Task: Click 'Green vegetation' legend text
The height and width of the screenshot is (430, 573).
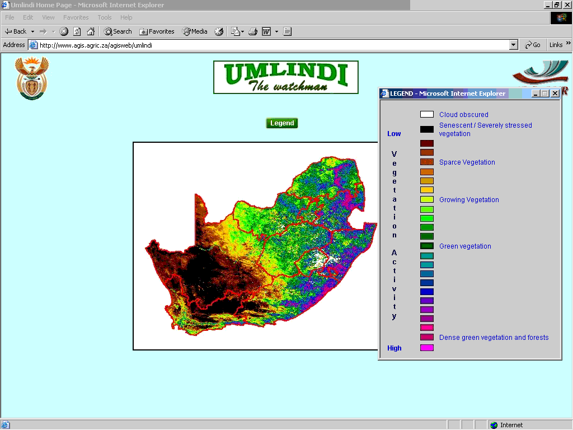Action: pyautogui.click(x=465, y=246)
